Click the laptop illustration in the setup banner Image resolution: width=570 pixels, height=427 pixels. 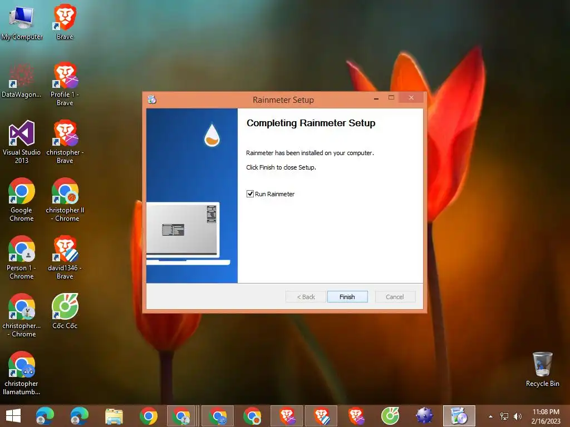188,234
